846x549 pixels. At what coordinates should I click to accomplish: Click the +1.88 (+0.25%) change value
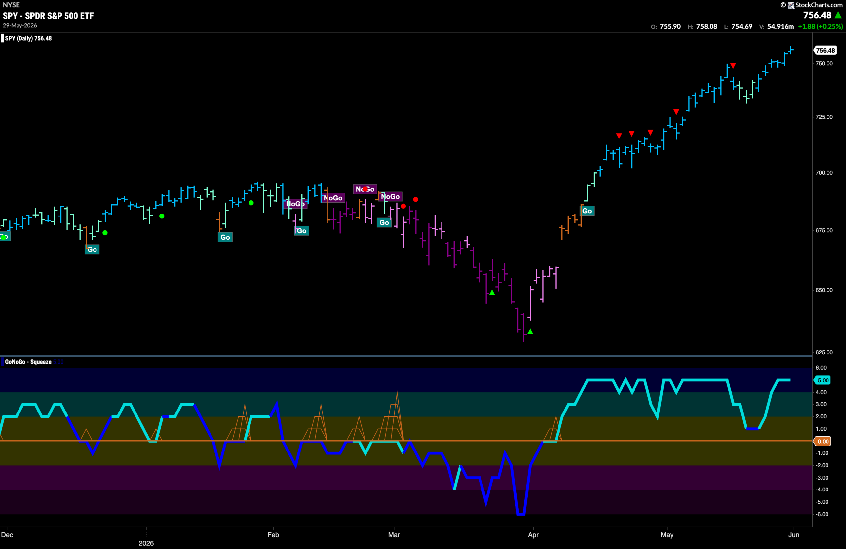(x=821, y=27)
